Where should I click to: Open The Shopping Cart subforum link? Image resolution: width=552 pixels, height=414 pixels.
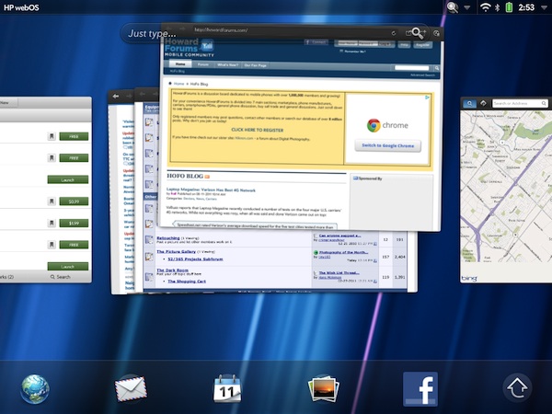tap(187, 282)
